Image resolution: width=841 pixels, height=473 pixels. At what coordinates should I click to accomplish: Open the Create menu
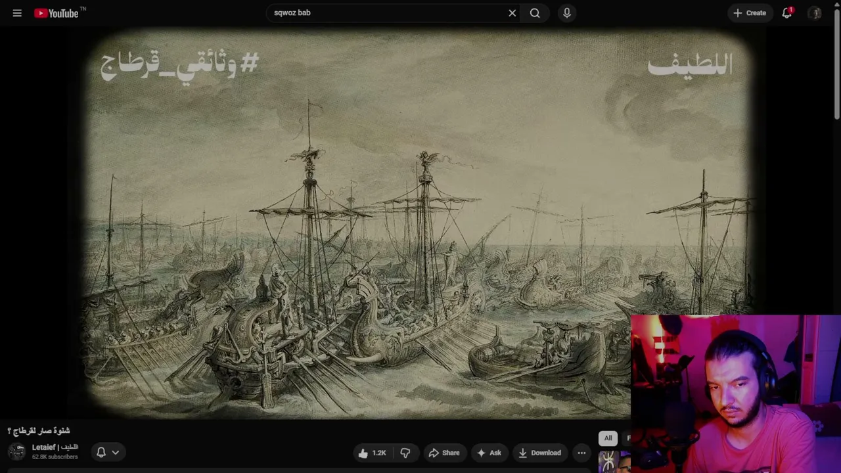click(x=750, y=12)
